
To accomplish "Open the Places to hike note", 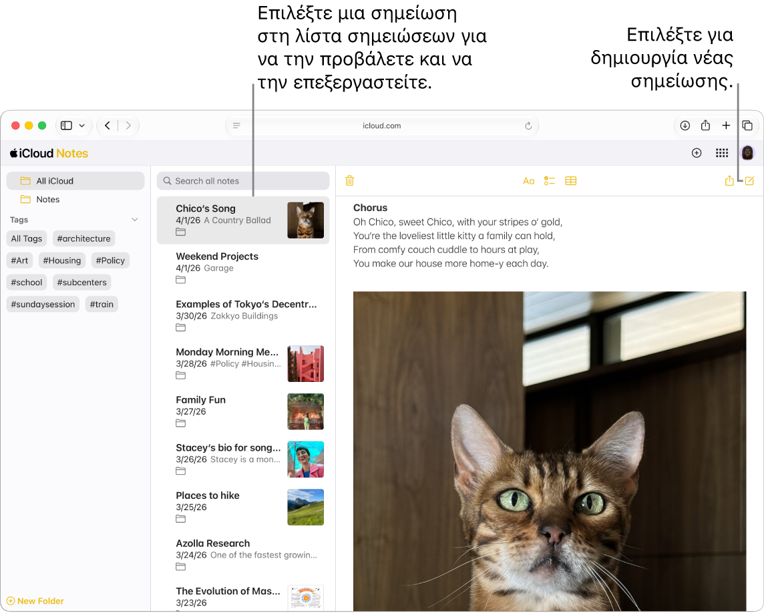I will 243,507.
